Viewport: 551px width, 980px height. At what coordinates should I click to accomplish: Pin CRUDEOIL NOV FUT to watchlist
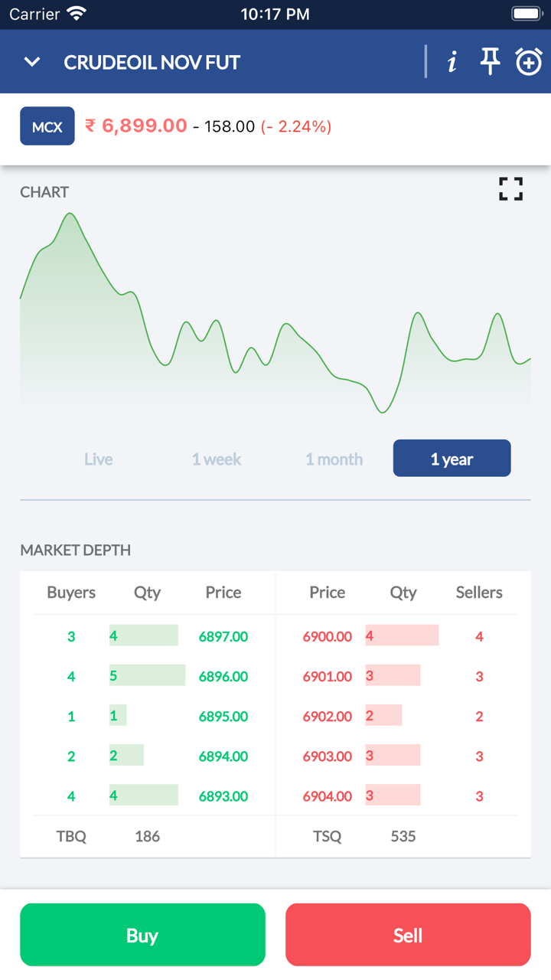pyautogui.click(x=490, y=61)
